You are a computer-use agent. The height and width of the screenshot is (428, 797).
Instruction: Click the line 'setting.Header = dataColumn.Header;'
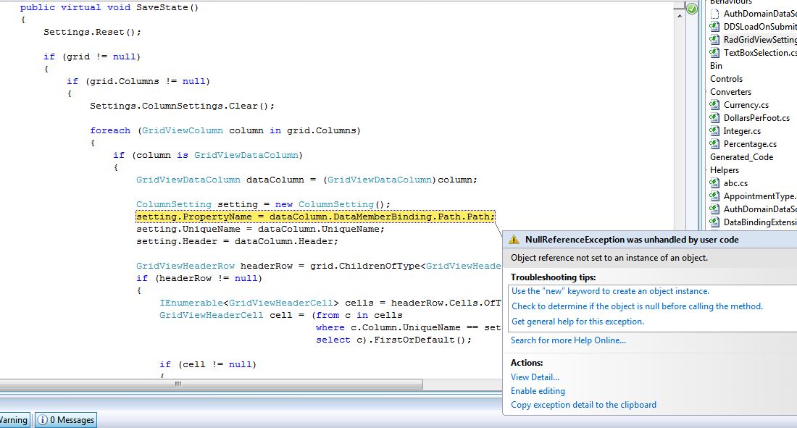[x=237, y=241]
